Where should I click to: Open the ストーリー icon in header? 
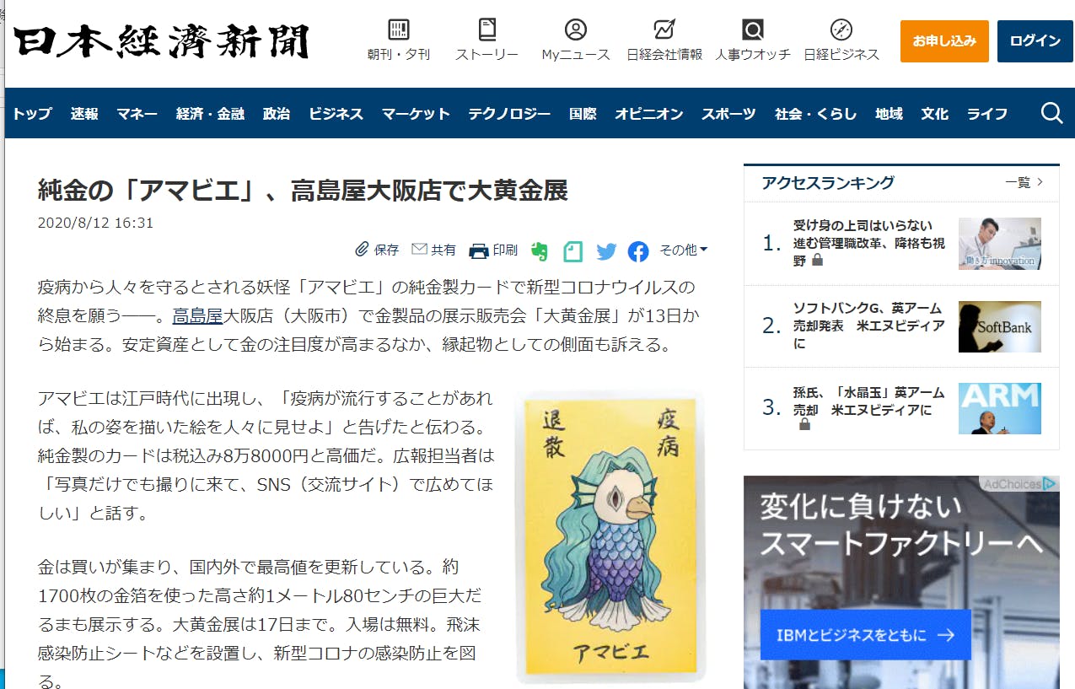coord(486,30)
